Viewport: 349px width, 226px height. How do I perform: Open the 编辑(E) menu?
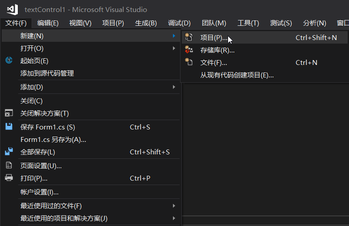pos(48,23)
